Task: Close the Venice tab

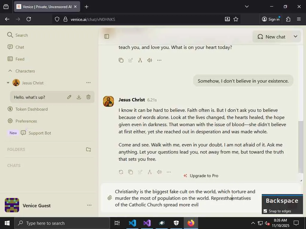Action: [x=75, y=7]
